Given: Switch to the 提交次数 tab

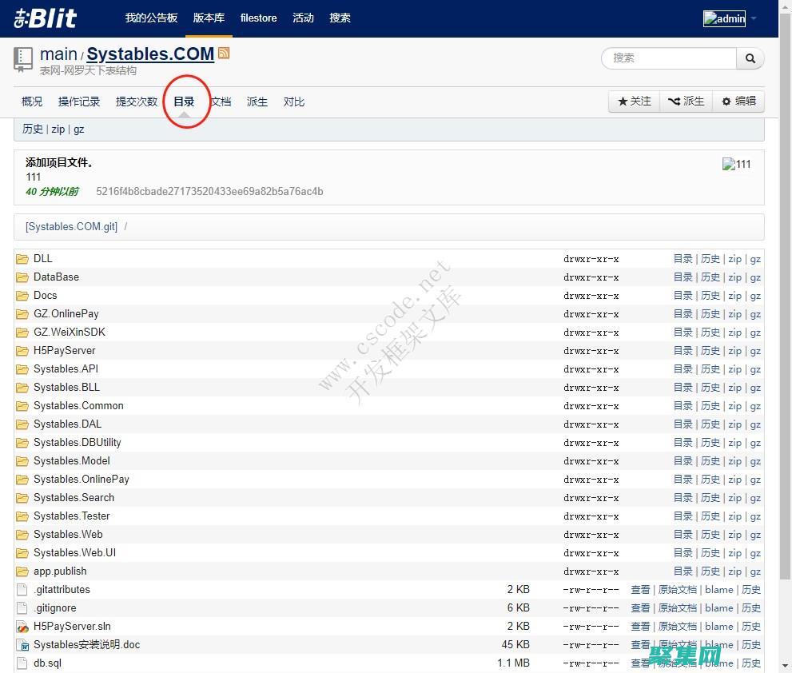Looking at the screenshot, I should [x=137, y=102].
